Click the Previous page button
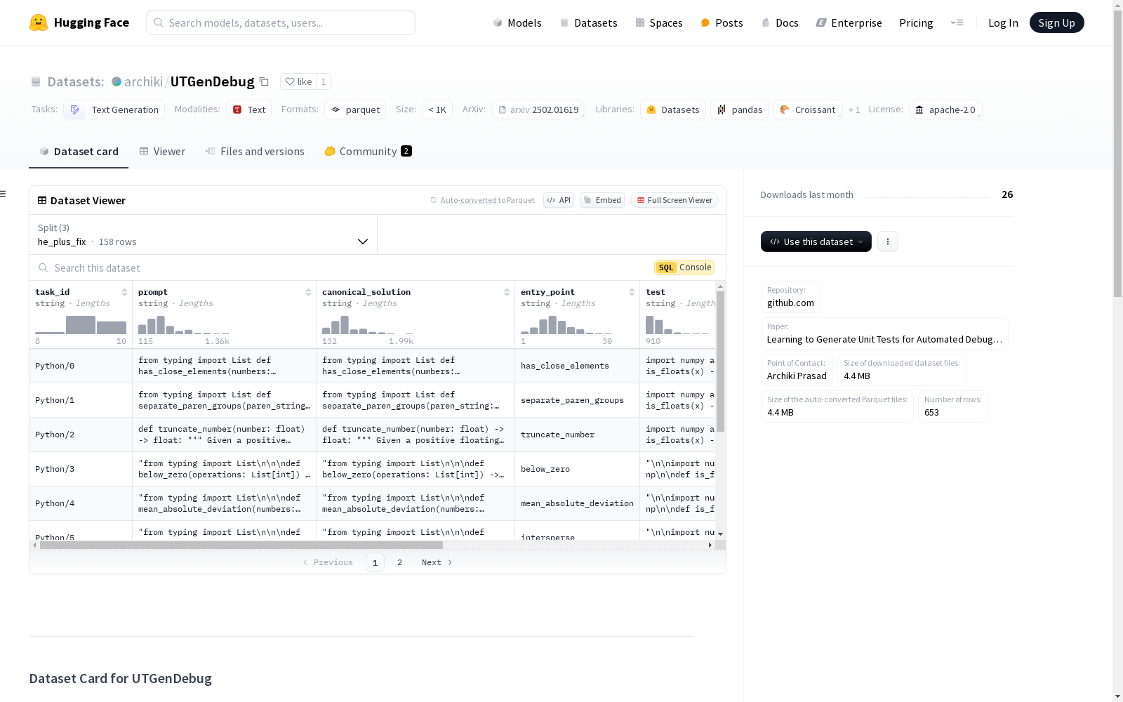 328,562
